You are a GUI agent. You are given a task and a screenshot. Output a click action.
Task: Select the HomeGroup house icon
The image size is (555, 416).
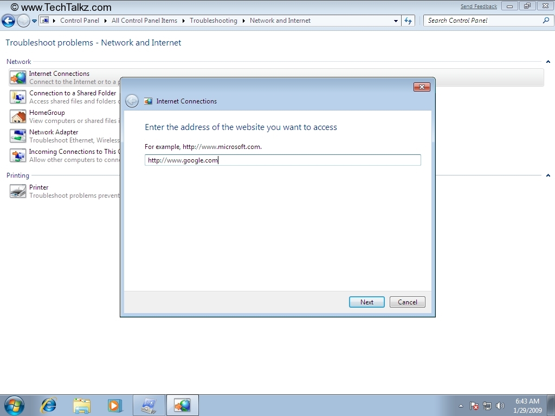tap(18, 116)
